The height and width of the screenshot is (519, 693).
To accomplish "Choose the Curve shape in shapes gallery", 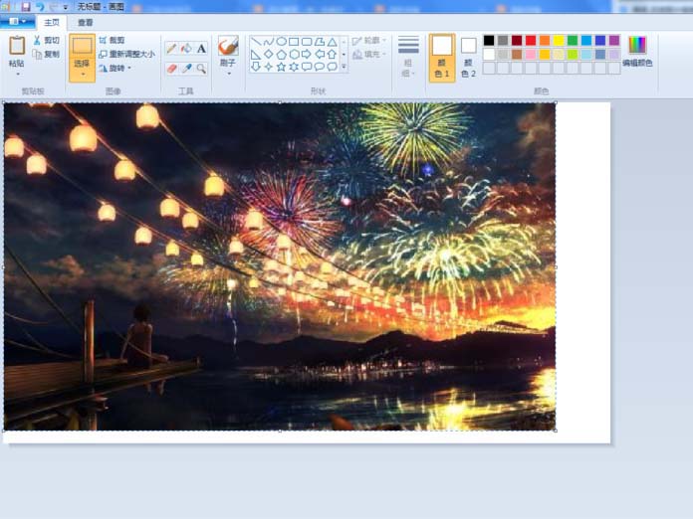I will click(x=268, y=42).
